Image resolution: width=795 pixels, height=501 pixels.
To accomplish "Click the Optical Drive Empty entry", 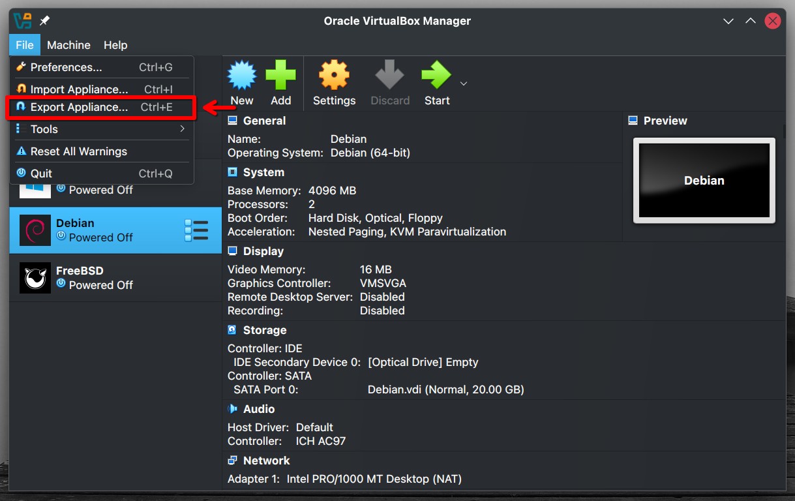I will coord(423,362).
